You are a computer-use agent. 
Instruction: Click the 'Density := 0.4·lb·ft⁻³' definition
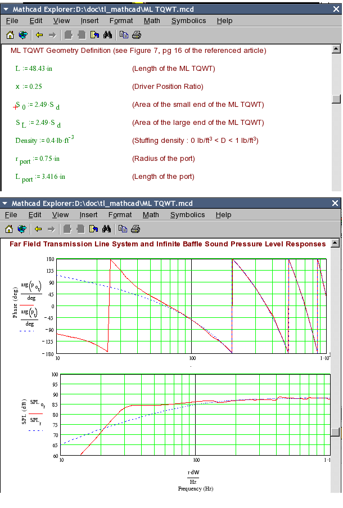pos(44,140)
